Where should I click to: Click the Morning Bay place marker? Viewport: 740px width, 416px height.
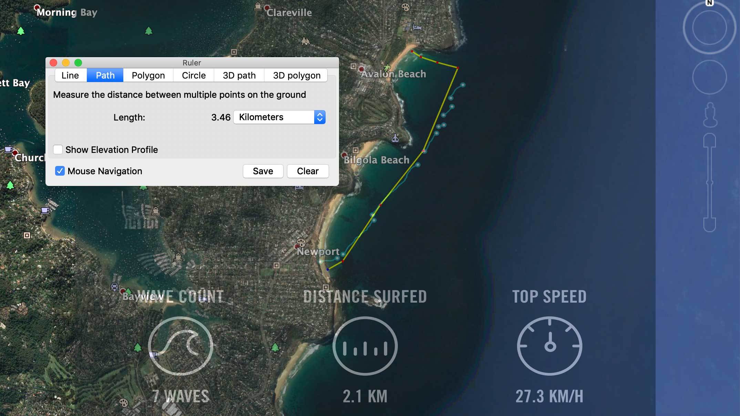[37, 7]
